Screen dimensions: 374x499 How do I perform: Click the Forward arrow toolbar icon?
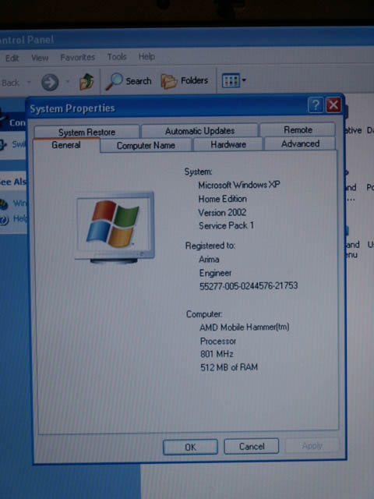click(x=50, y=83)
